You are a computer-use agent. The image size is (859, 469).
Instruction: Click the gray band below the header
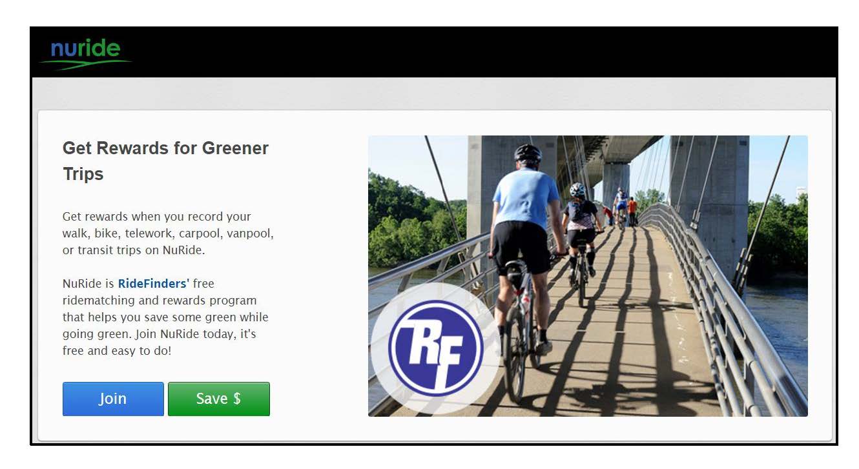click(434, 94)
